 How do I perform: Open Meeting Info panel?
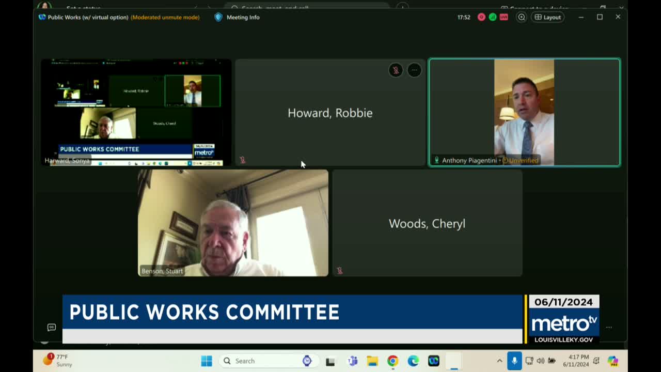click(237, 17)
